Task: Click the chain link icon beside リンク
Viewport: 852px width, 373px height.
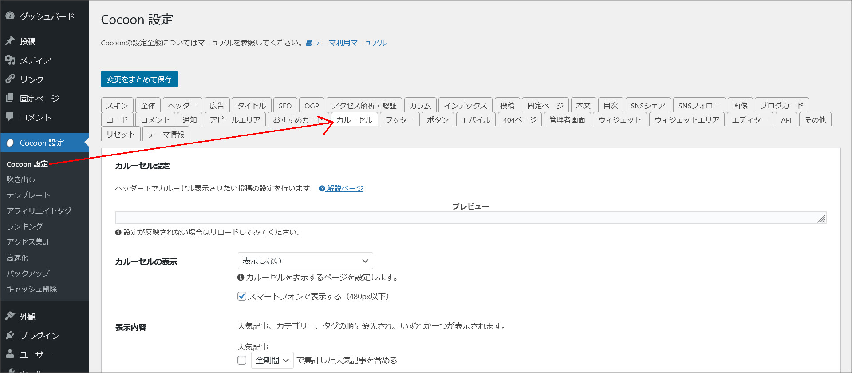Action: point(10,79)
